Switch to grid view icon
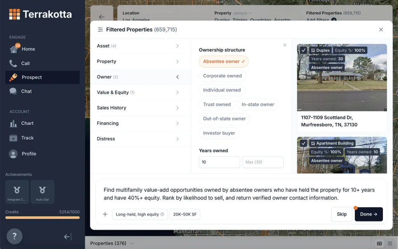This screenshot has width=398, height=249. click(390, 244)
